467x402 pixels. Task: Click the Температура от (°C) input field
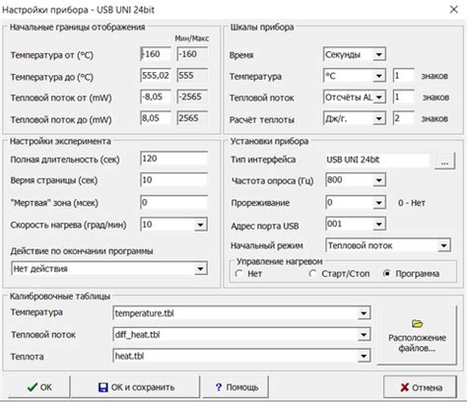tap(156, 54)
